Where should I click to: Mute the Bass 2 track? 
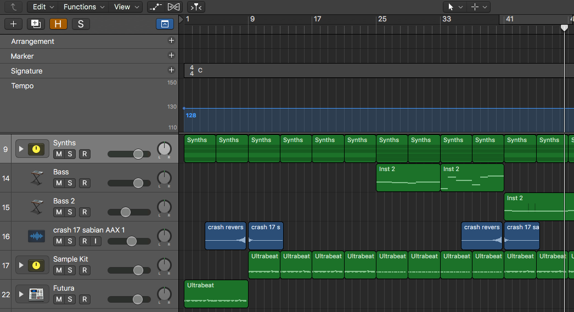click(59, 212)
